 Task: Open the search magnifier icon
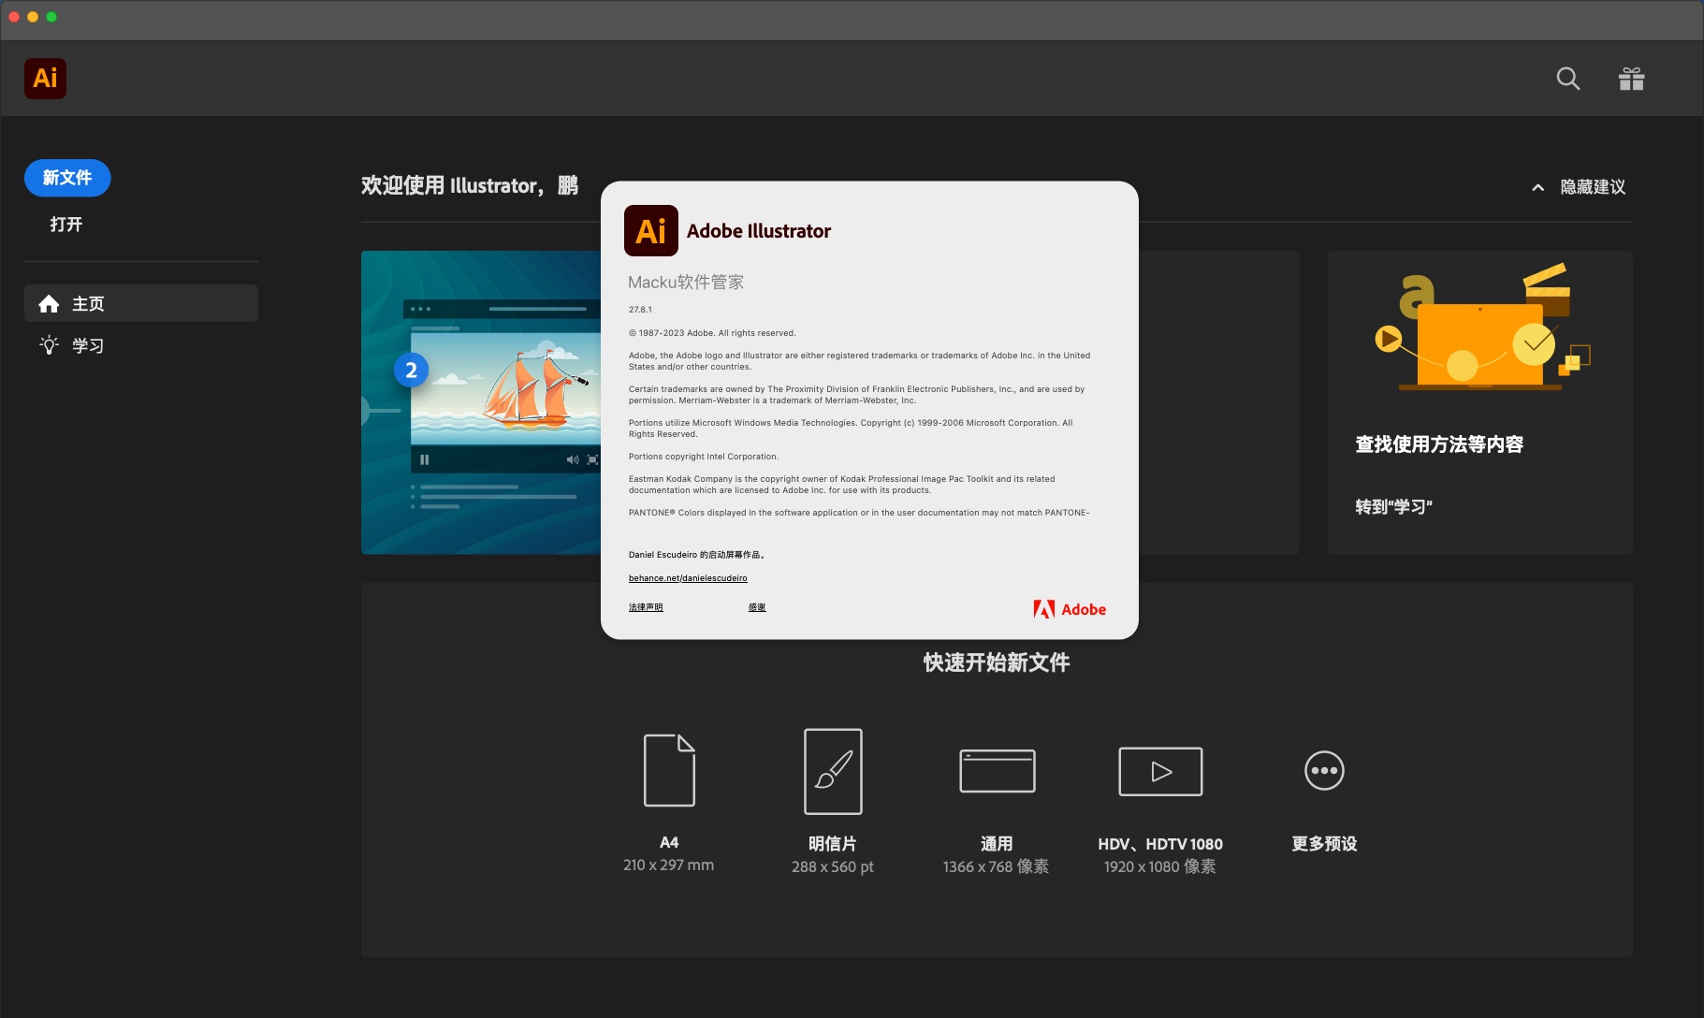coord(1568,79)
